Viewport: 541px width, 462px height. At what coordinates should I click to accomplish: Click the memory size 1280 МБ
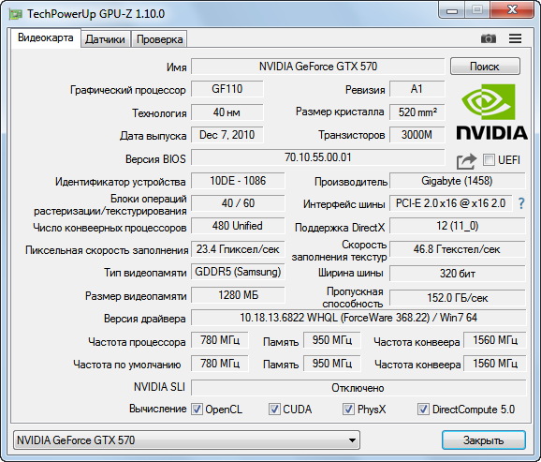[x=238, y=295]
